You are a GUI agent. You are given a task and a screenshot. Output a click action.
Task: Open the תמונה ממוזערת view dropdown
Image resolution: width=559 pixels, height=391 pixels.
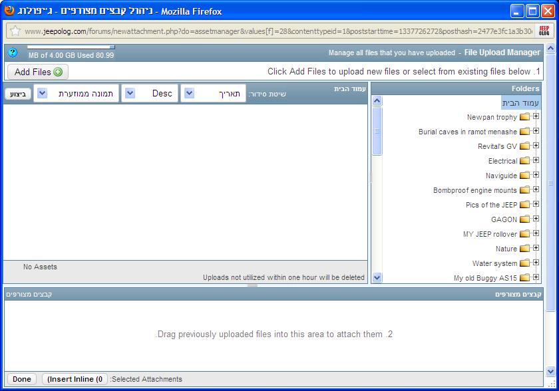click(x=42, y=94)
